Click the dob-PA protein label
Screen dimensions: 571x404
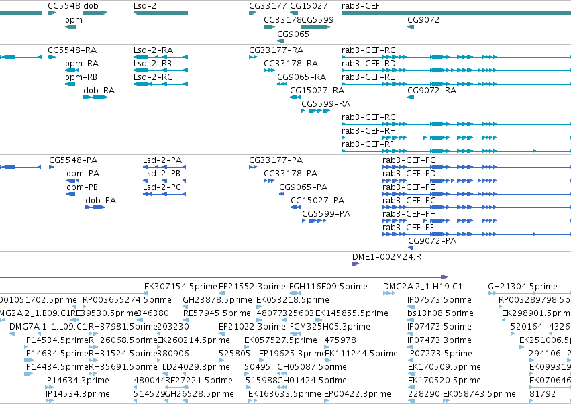(x=101, y=201)
